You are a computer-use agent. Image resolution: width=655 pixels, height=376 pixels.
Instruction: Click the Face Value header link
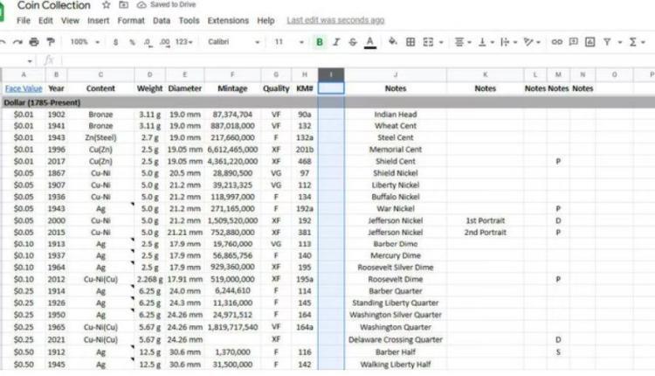point(23,88)
